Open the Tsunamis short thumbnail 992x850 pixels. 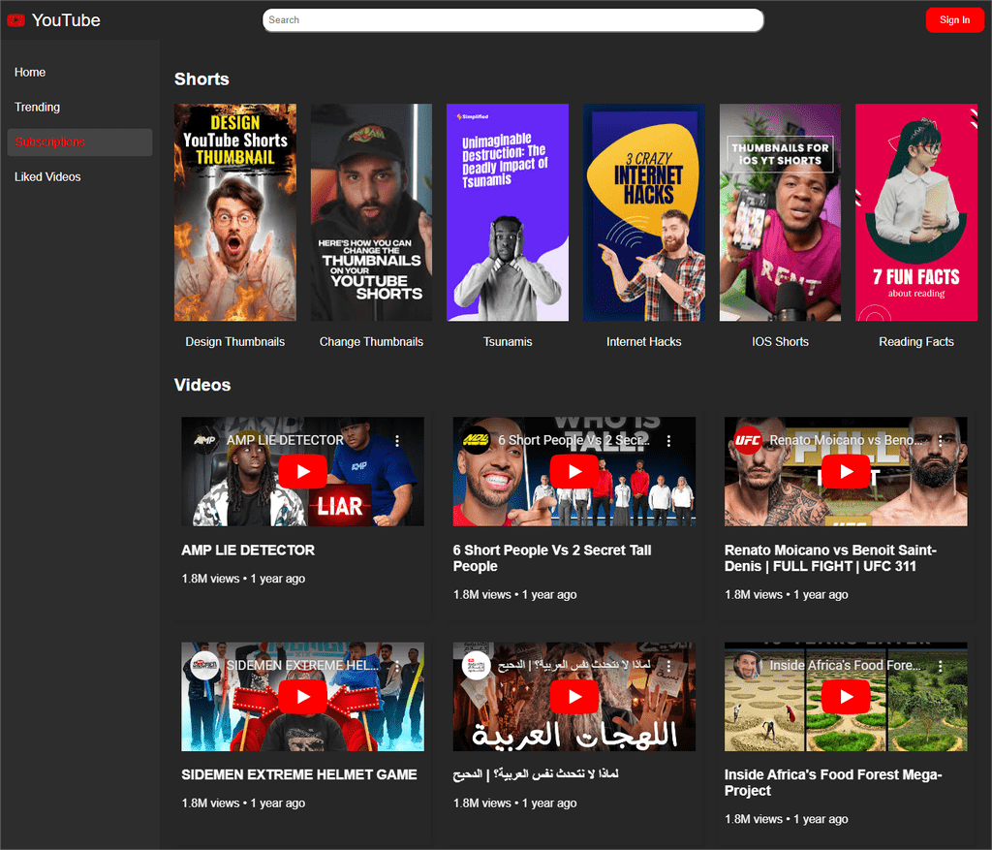click(508, 212)
